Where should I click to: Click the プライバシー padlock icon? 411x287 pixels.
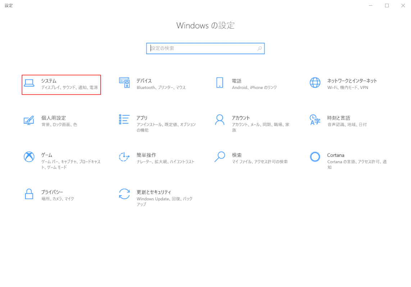click(29, 194)
